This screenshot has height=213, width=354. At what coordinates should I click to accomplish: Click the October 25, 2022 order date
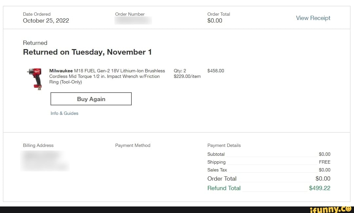point(46,21)
